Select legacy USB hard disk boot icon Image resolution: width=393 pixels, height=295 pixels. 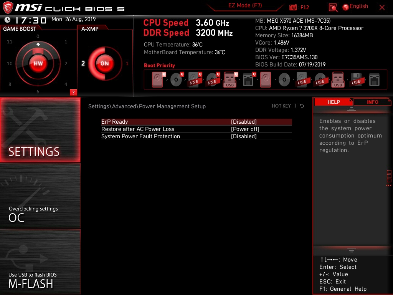pos(302,80)
